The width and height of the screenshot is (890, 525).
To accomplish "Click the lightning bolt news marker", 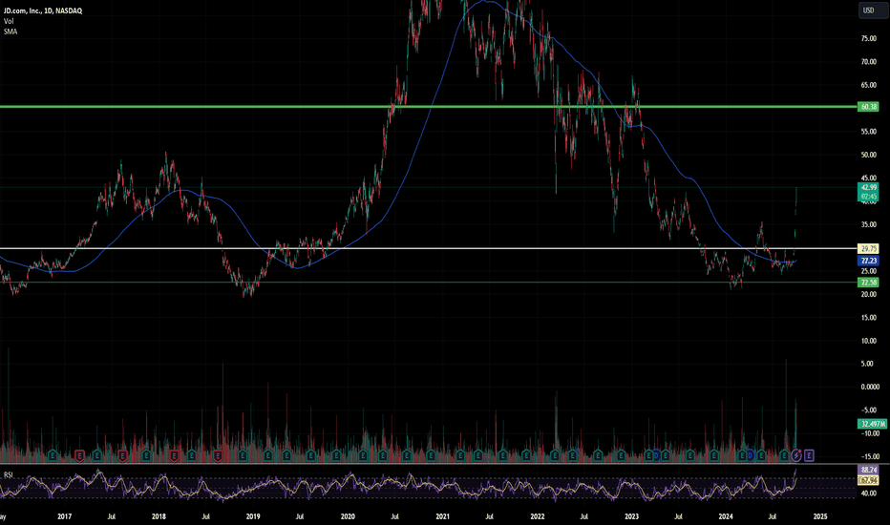I will point(797,455).
